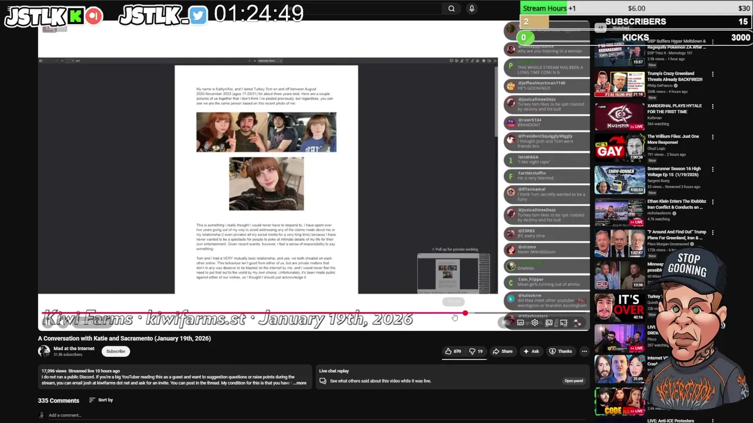Click the seek preview thumbnail above the progress bar

[454, 273]
